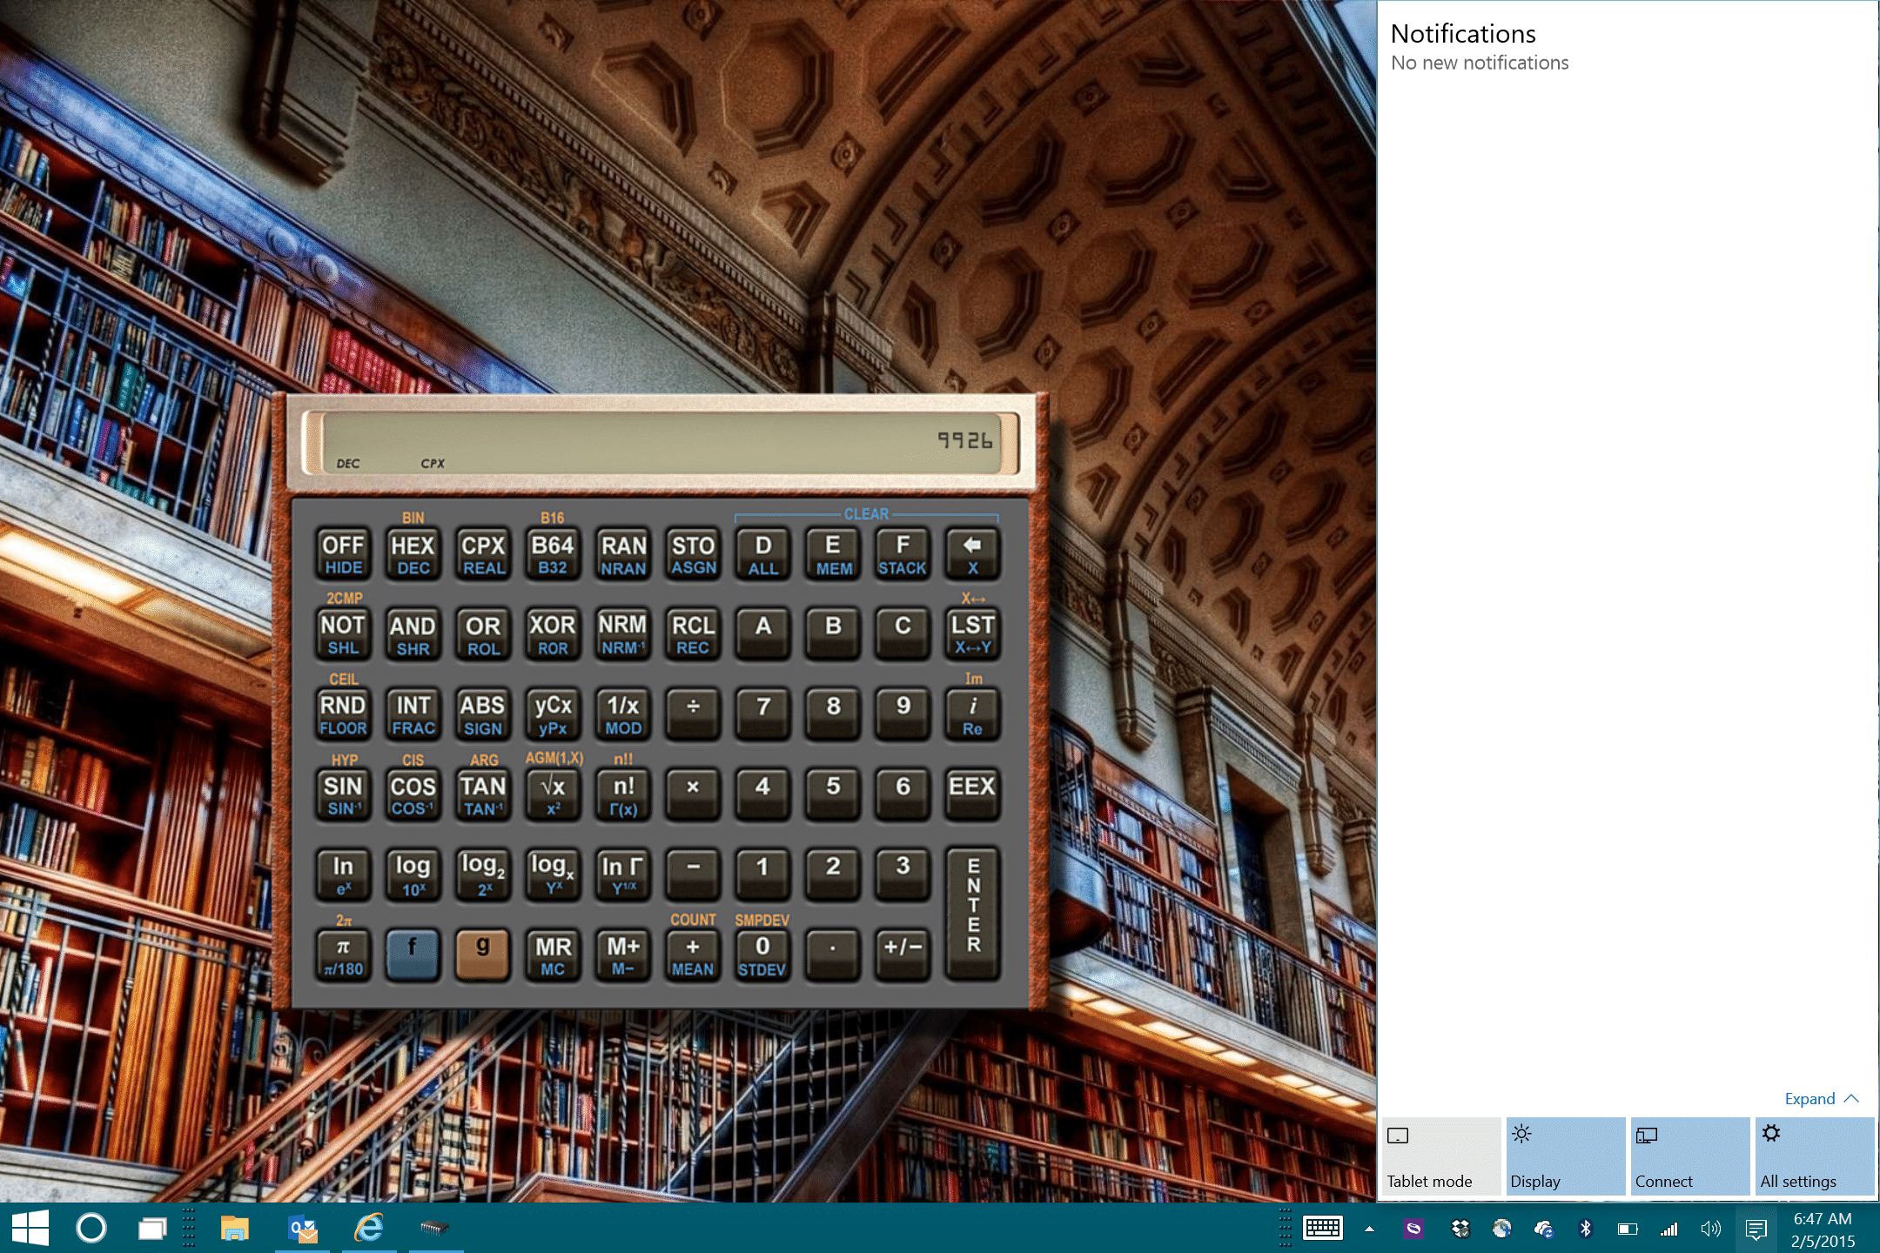Open the All settings tile

(1815, 1156)
